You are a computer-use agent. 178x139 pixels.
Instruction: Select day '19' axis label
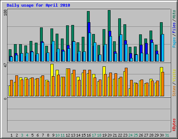tap(104, 135)
